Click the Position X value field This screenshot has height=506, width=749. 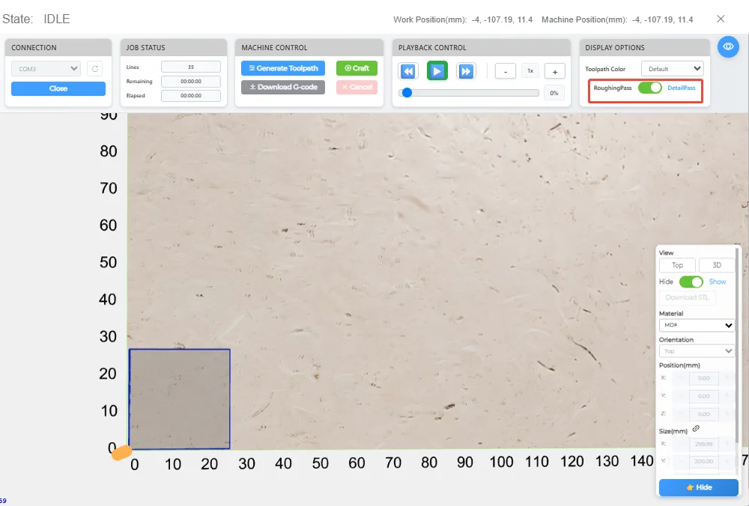[703, 378]
